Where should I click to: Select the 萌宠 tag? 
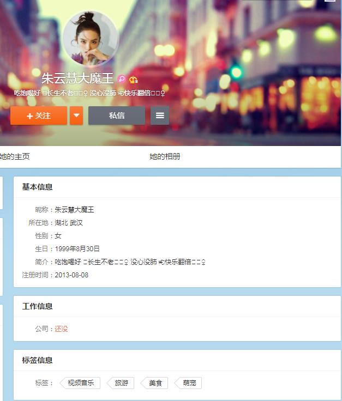(x=188, y=383)
